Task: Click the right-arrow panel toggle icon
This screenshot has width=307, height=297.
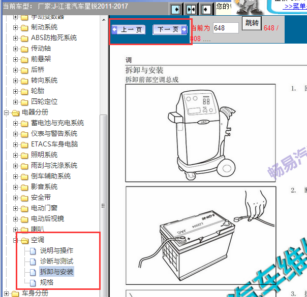Action: [176, 9]
